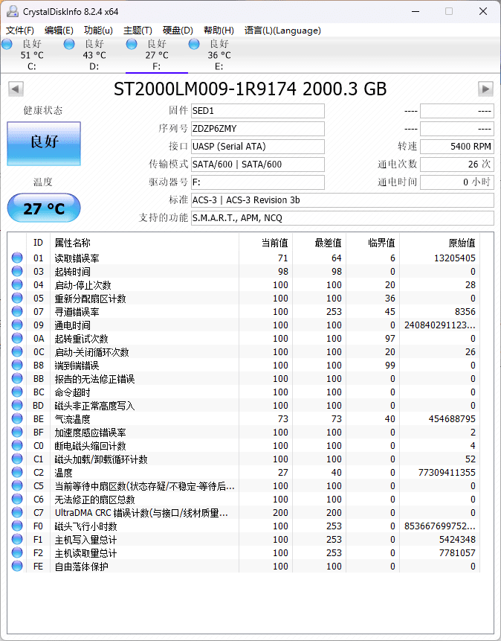Click the disk title ST2000LM009-1R9174 2000.3 GB
501x641 pixels.
coord(250,89)
